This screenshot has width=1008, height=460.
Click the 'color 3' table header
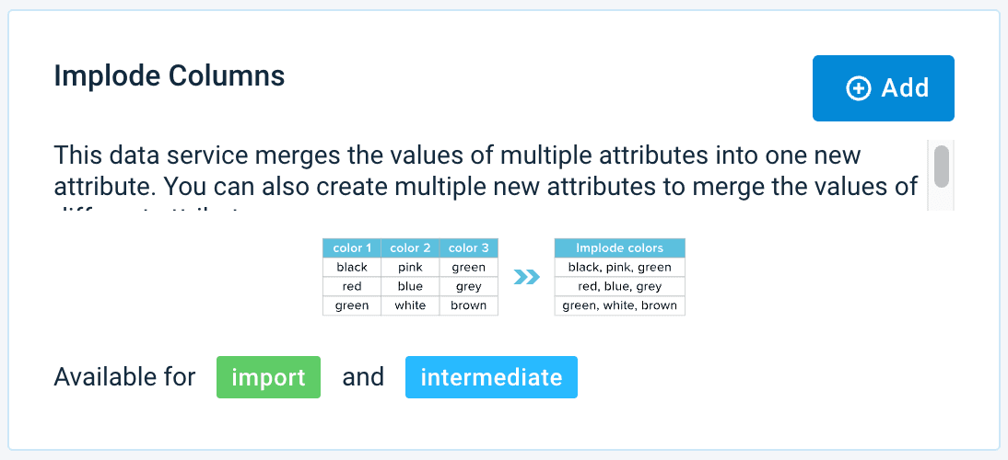pyautogui.click(x=468, y=248)
